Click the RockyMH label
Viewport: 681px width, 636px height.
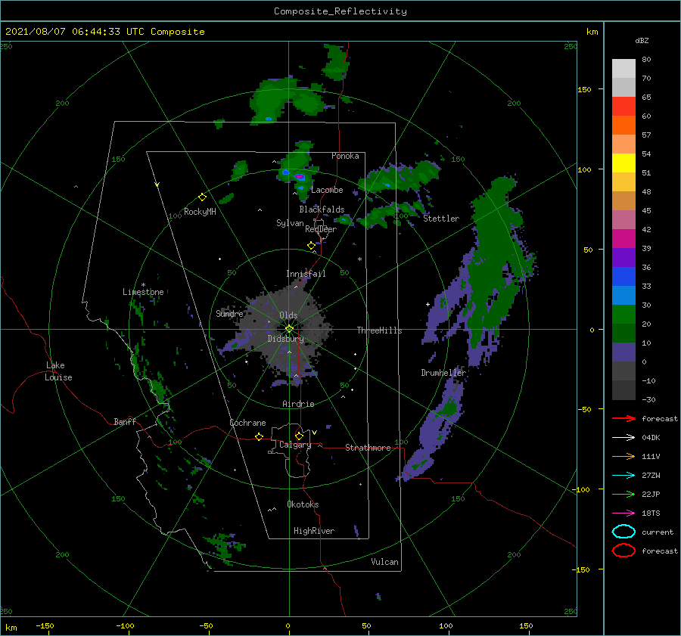pyautogui.click(x=200, y=212)
